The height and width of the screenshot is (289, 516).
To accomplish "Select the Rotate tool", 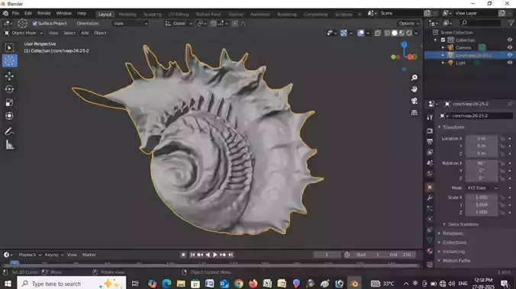I will pyautogui.click(x=9, y=89).
